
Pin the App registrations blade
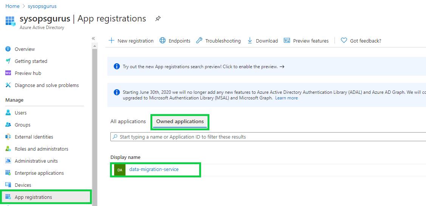[x=158, y=19]
